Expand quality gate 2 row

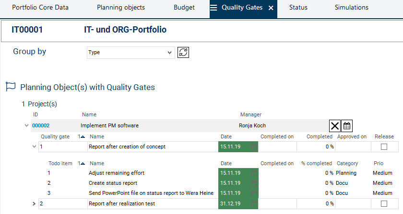34,204
